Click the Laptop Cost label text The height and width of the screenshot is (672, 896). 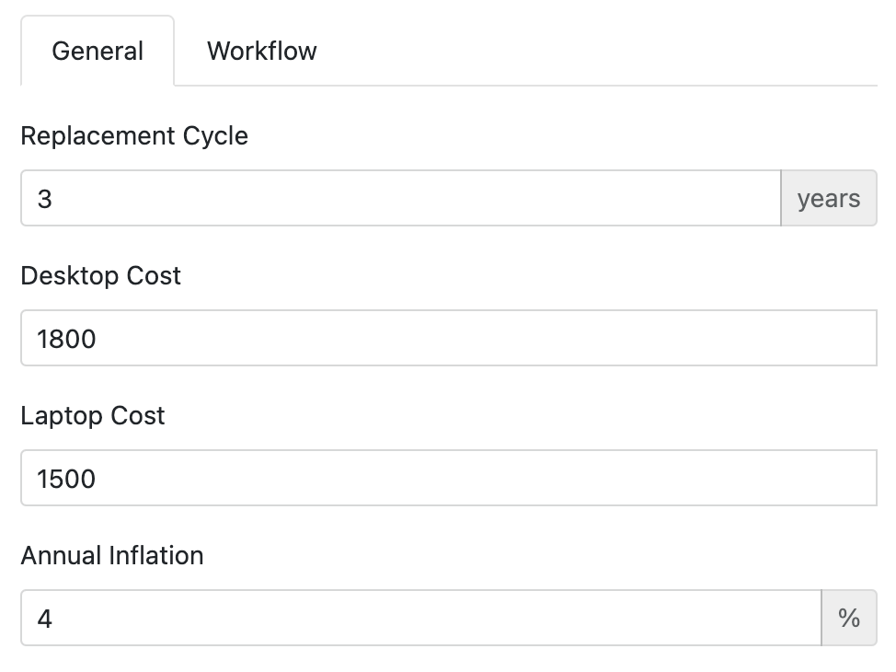(93, 416)
